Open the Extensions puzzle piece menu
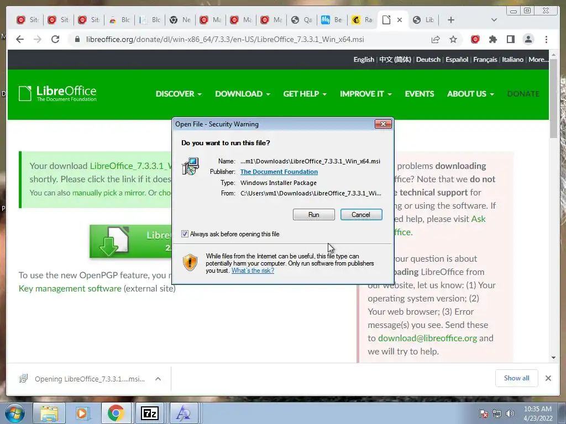 point(492,39)
